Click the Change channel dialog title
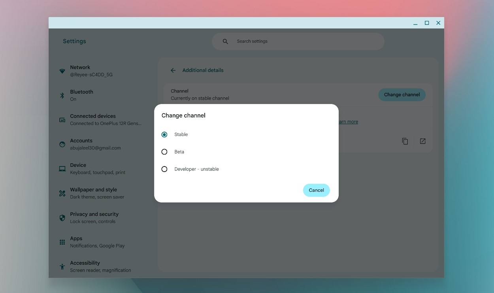 tap(183, 115)
